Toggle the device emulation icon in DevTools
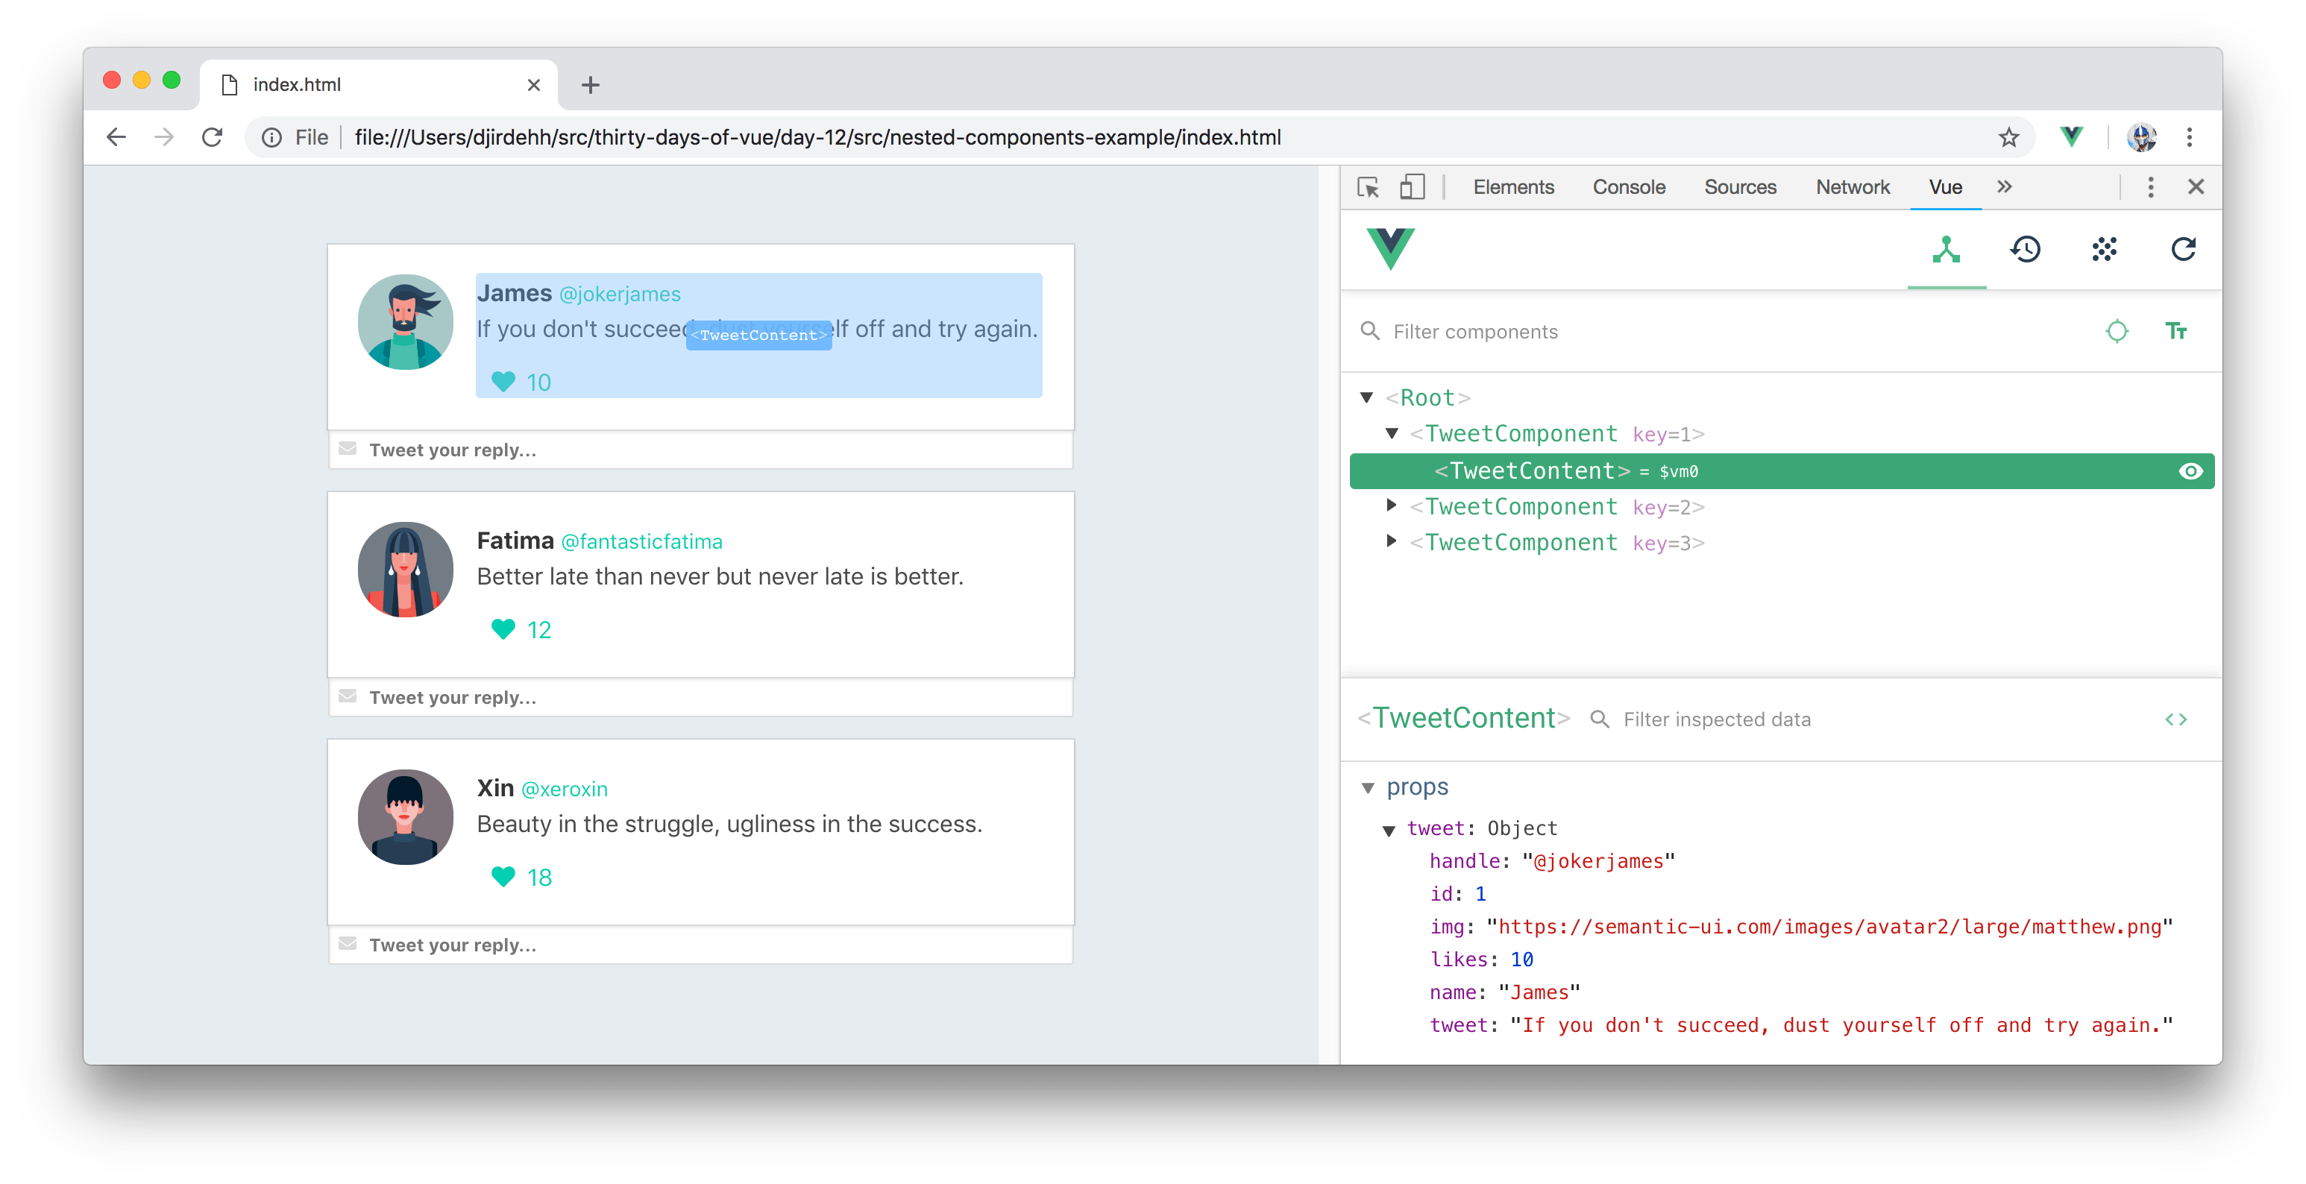 (x=1413, y=187)
